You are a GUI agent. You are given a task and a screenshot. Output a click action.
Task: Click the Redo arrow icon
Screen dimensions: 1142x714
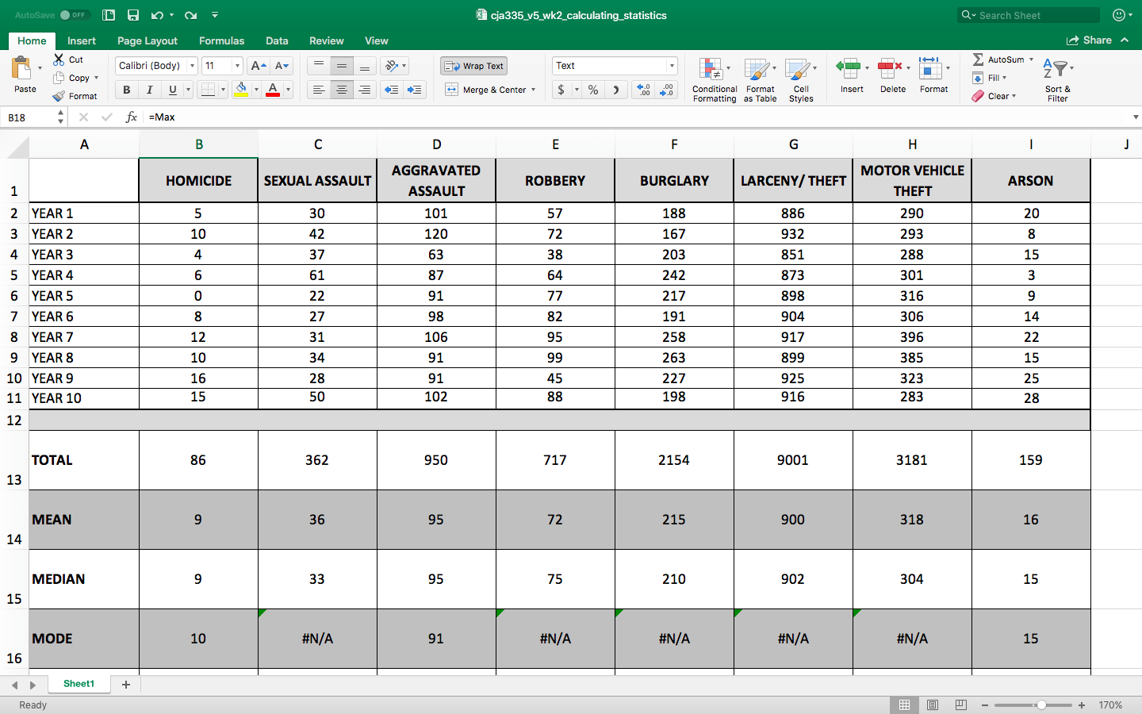[x=190, y=15]
